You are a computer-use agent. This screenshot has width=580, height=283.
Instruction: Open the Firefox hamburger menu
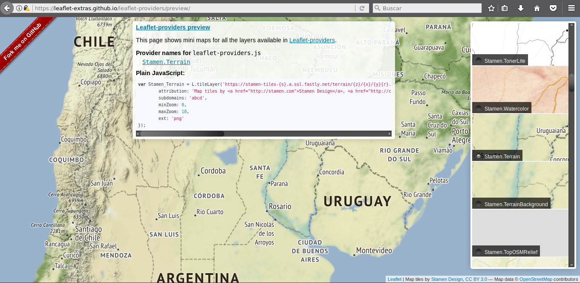coord(571,8)
